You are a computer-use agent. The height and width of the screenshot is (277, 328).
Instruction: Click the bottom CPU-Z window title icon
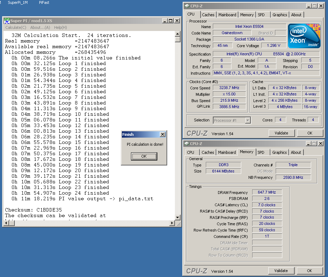[186, 144]
